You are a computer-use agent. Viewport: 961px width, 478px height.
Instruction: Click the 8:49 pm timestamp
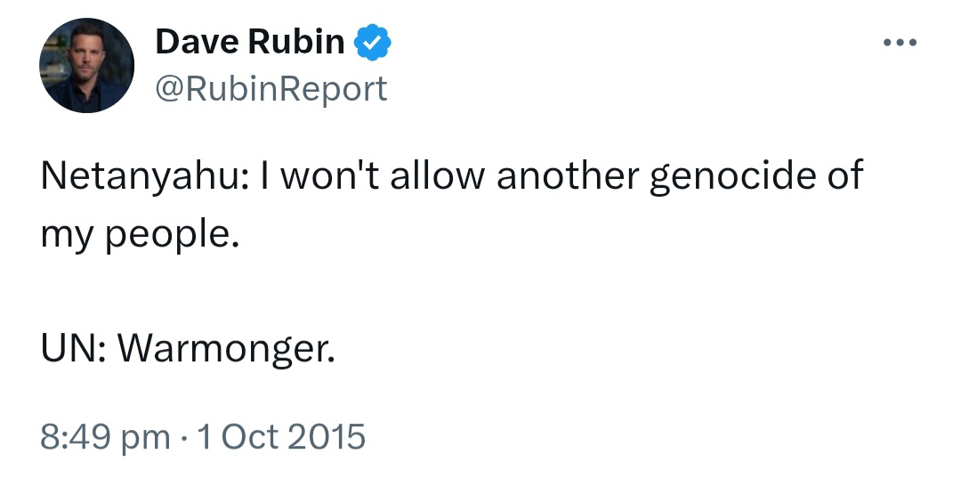(x=105, y=437)
